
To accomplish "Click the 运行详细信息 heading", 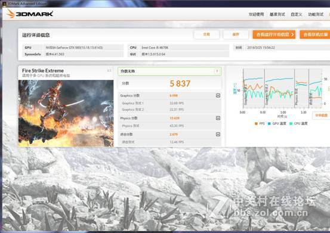I will coord(36,35).
